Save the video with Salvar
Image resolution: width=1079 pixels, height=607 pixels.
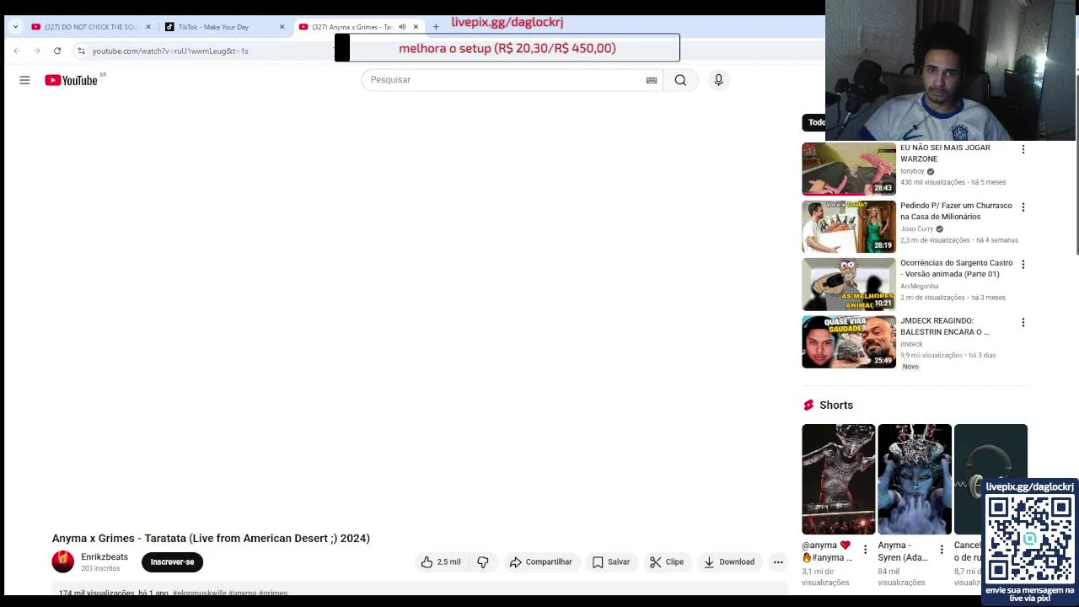tap(611, 562)
